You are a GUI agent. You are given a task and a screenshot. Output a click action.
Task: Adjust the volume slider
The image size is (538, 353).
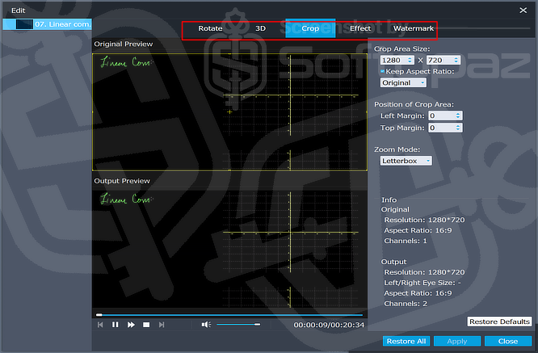tap(238, 324)
